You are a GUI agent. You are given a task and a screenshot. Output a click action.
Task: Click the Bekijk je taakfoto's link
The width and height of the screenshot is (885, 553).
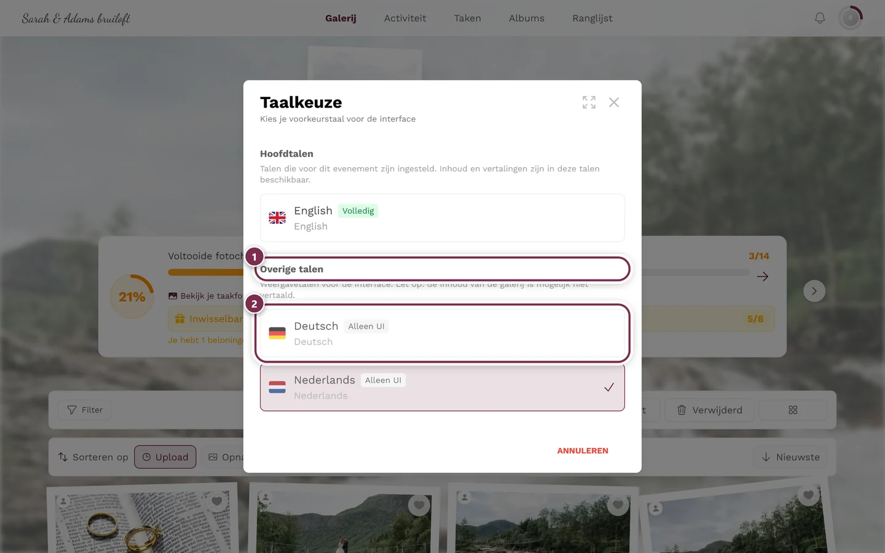point(206,296)
